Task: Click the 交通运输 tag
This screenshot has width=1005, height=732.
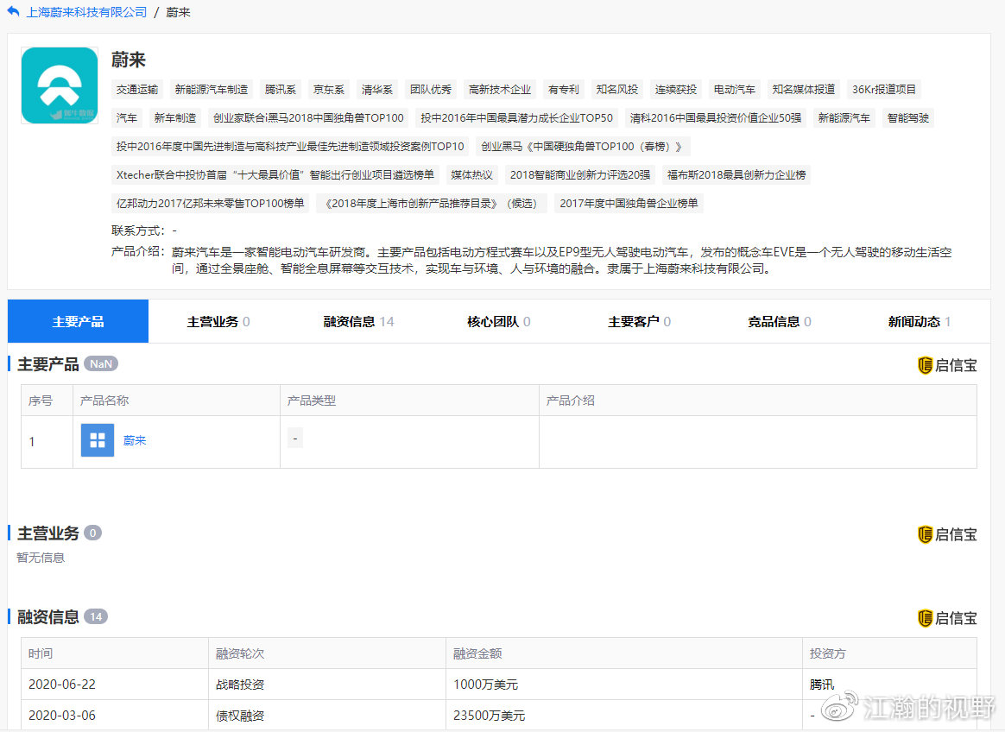Action: [137, 89]
